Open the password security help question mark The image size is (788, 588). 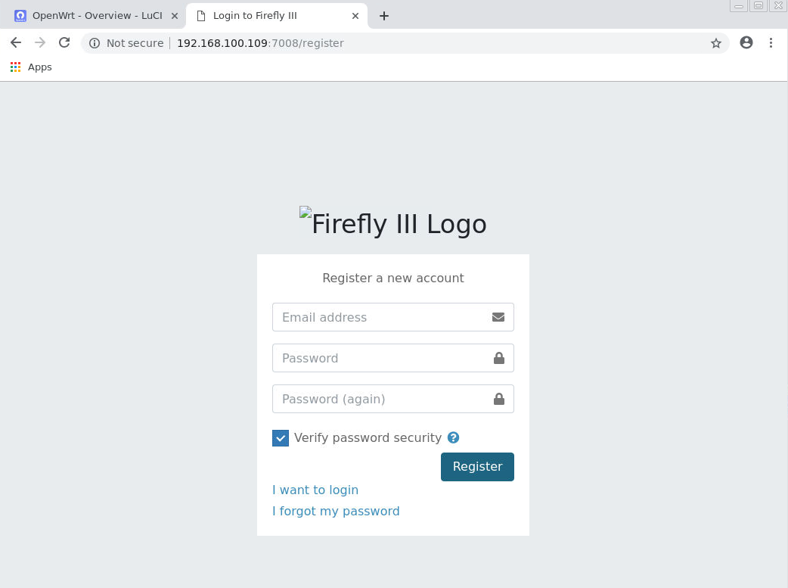point(453,437)
